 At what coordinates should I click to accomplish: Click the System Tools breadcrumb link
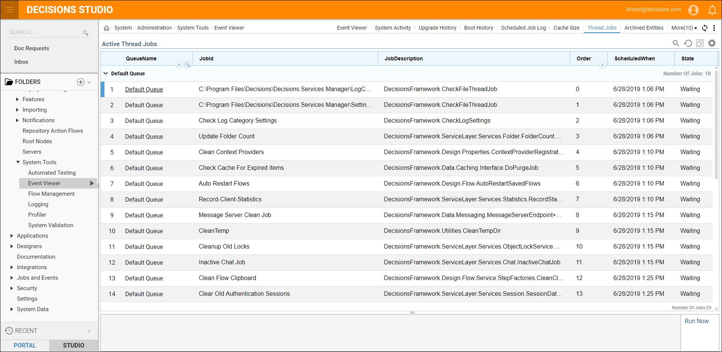pyautogui.click(x=193, y=28)
